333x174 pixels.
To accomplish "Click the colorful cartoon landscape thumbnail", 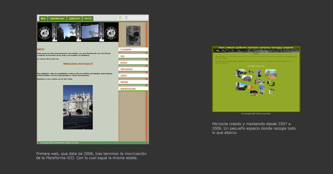I will [271, 74].
